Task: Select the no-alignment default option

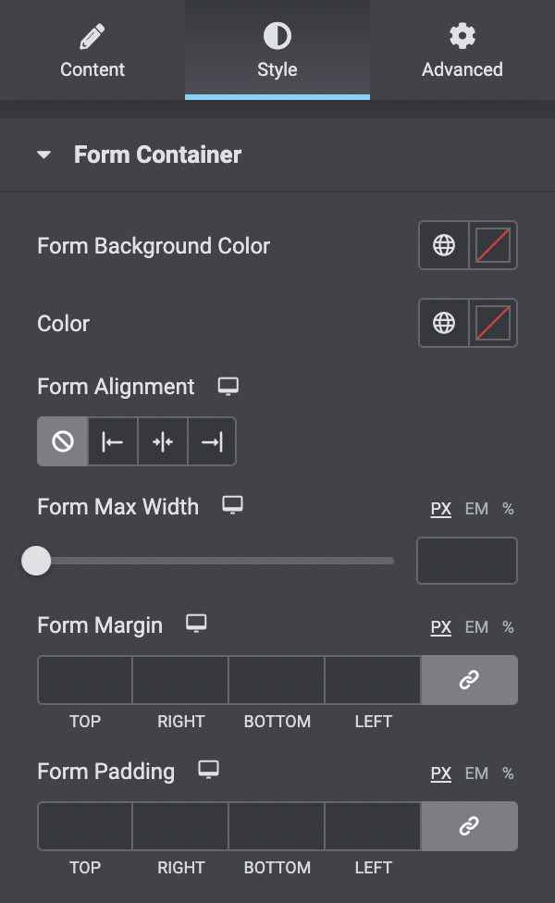Action: click(63, 441)
